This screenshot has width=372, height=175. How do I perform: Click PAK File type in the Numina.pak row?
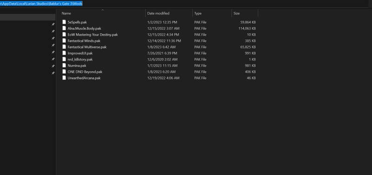(200, 66)
